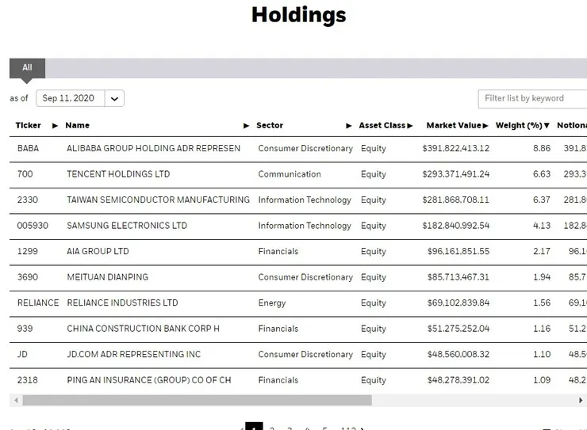The height and width of the screenshot is (430, 587).
Task: Sort by the Ticker column arrow
Action: tap(55, 126)
